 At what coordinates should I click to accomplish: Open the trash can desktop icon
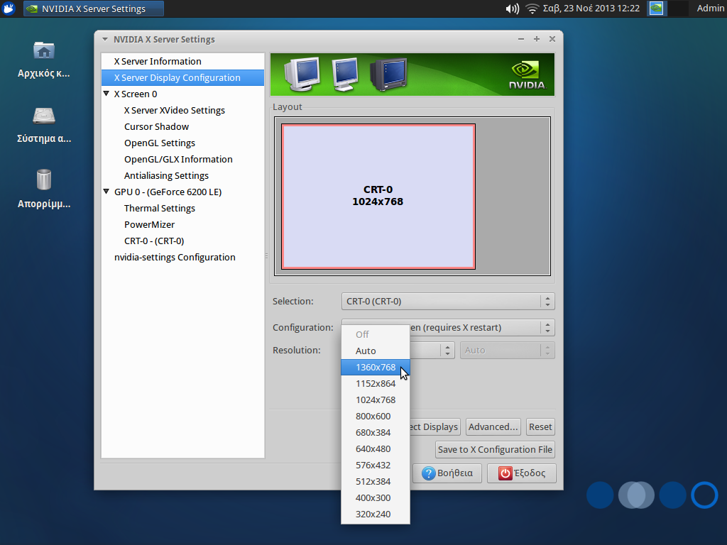point(44,180)
